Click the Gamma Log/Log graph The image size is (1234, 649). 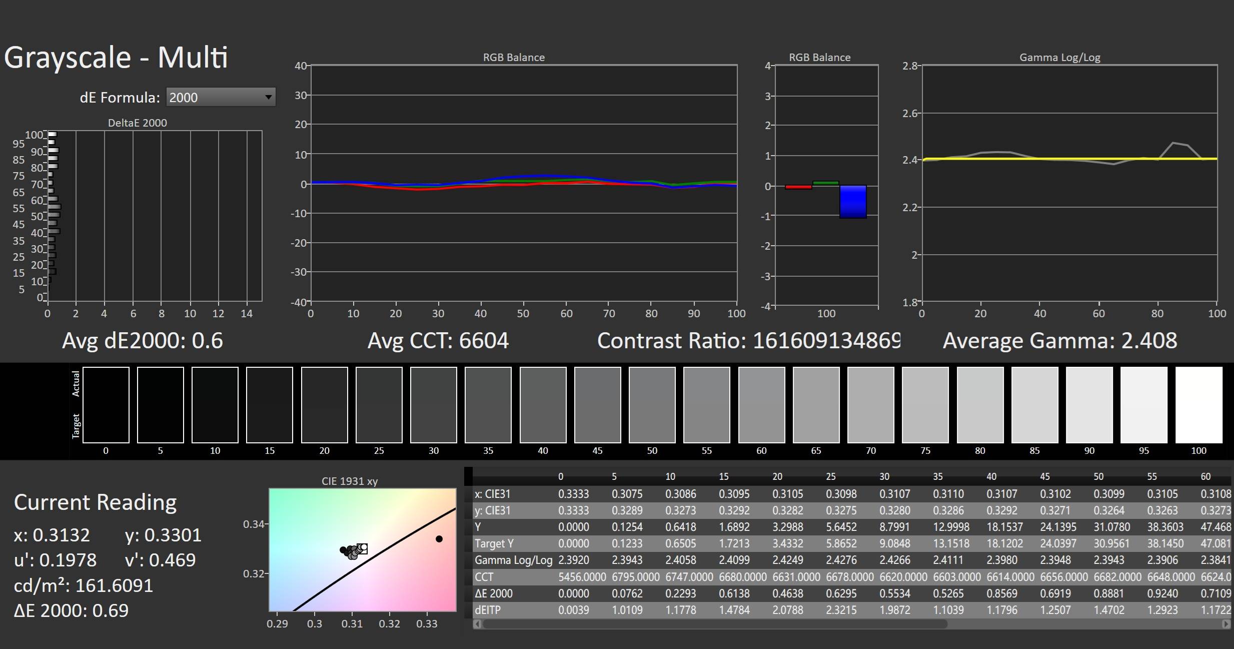point(1069,183)
